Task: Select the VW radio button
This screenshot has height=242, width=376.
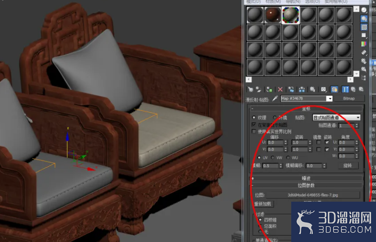Action: 273,158
